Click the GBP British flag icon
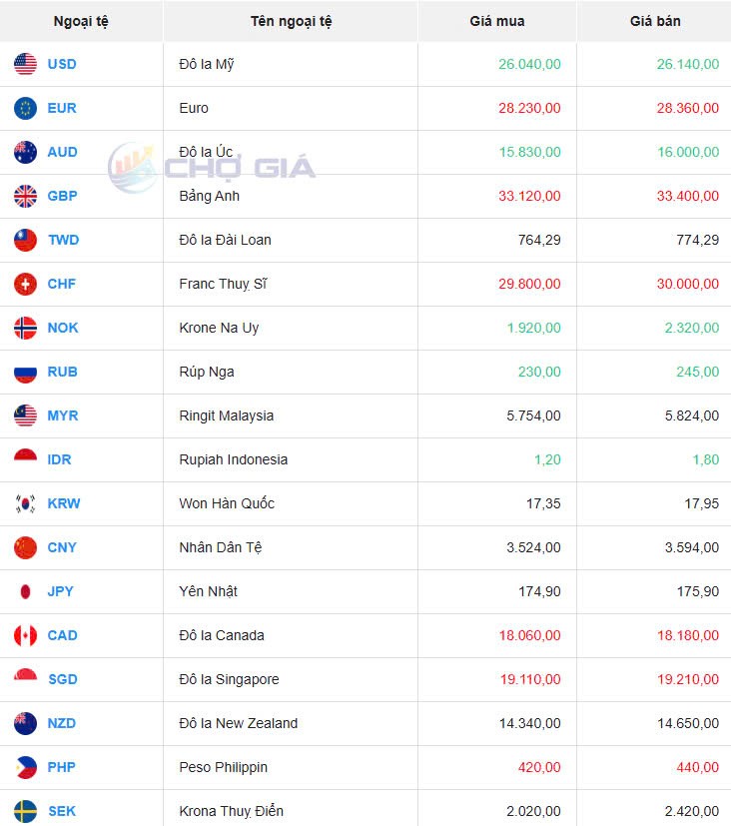Viewport: 731px width, 826px height. click(x=25, y=196)
